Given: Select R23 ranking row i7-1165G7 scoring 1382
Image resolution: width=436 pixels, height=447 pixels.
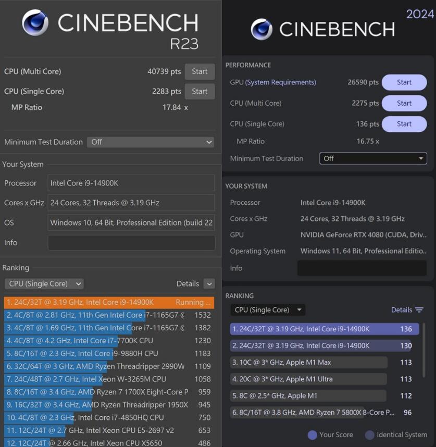Looking at the screenshot, I should coord(109,328).
